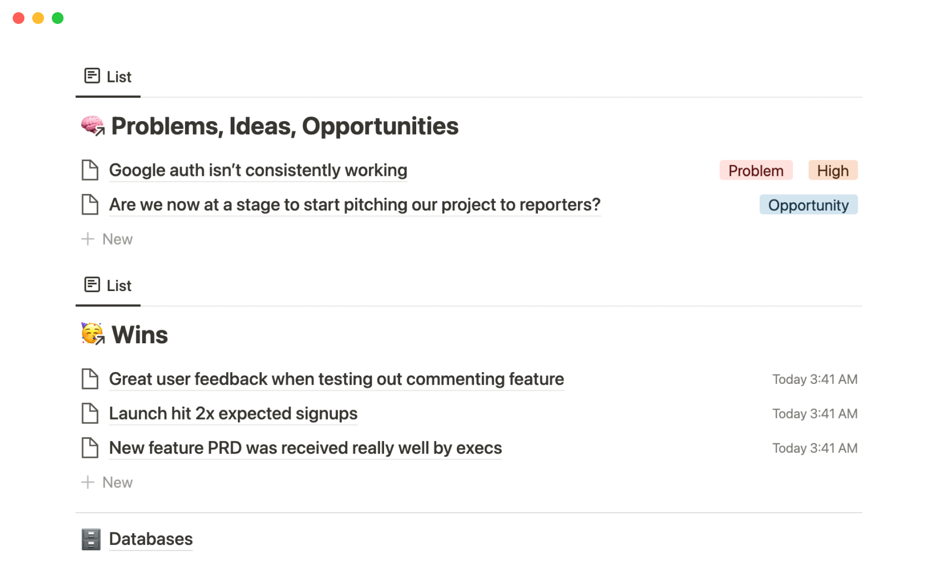Image resolution: width=938 pixels, height=586 pixels.
Task: Click the page icon for New feature PRD entry
Action: pyautogui.click(x=90, y=448)
